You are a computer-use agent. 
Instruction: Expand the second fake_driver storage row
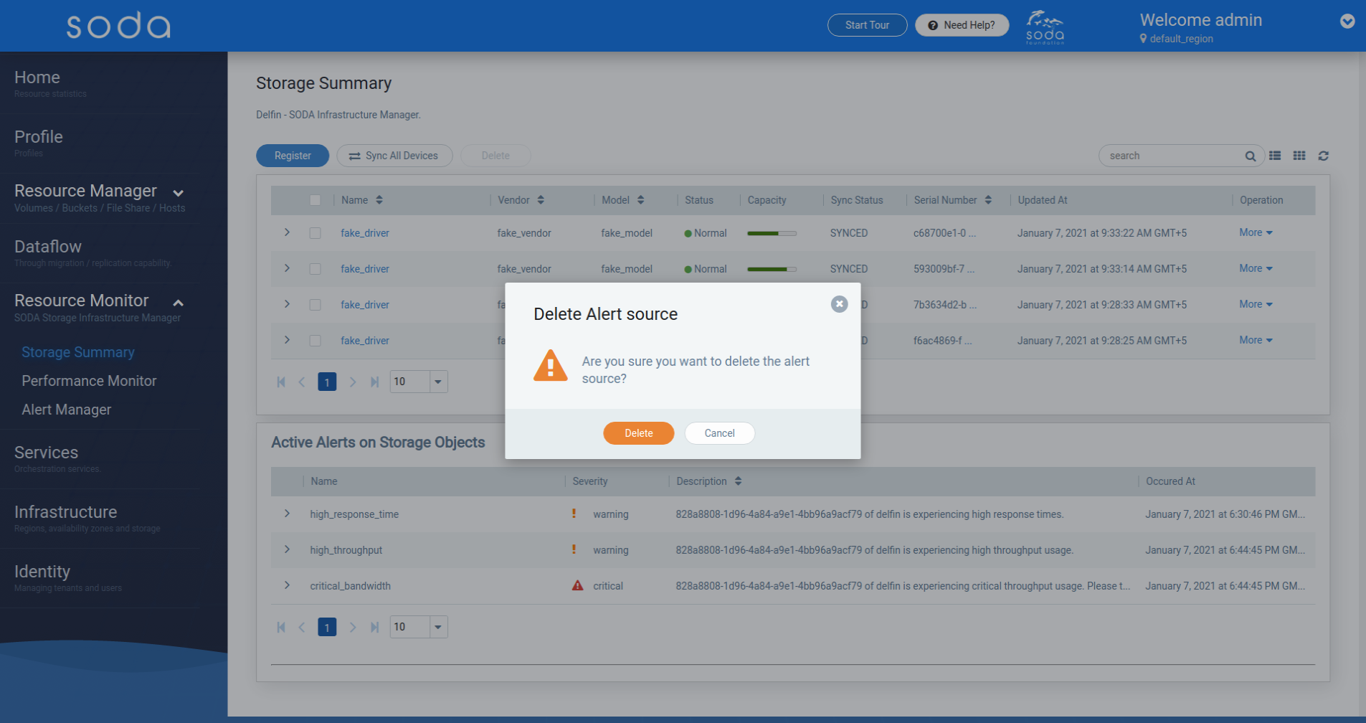tap(287, 268)
